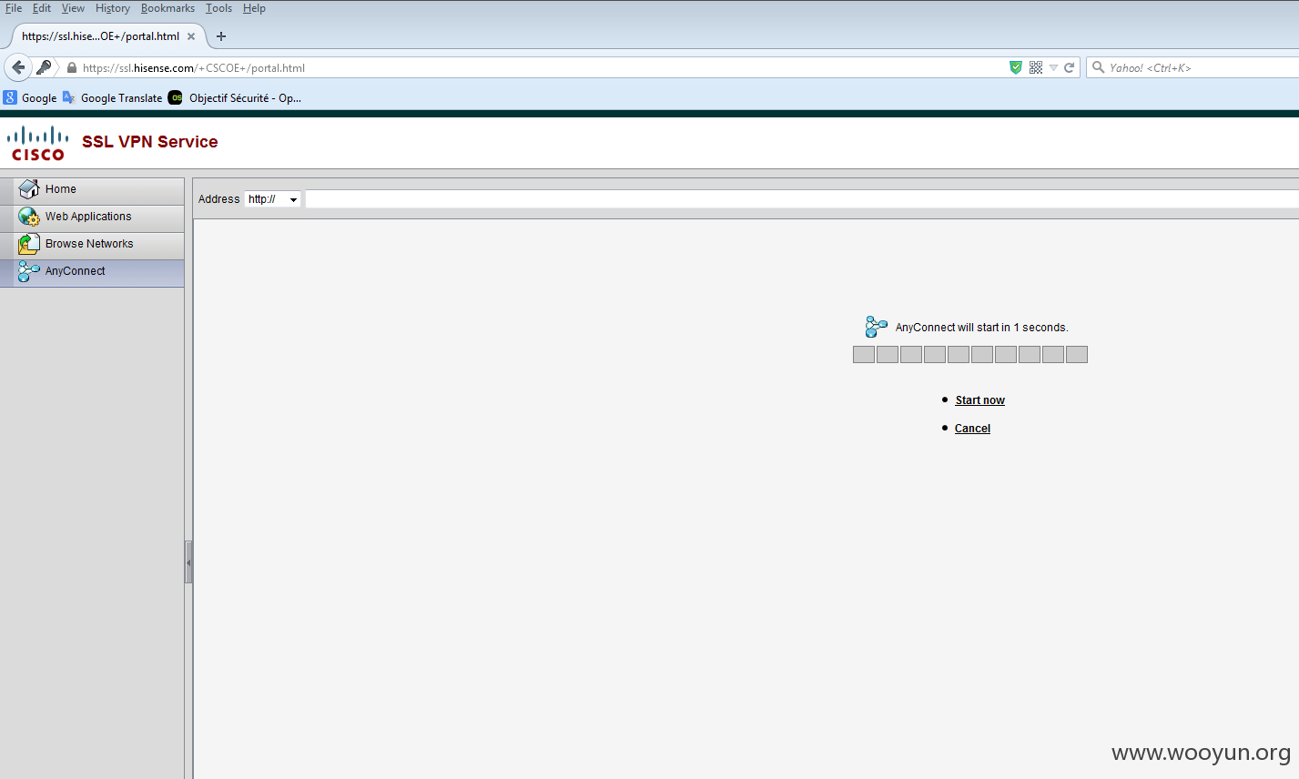This screenshot has height=779, width=1299.
Task: Go back to the previous page
Action: [18, 67]
